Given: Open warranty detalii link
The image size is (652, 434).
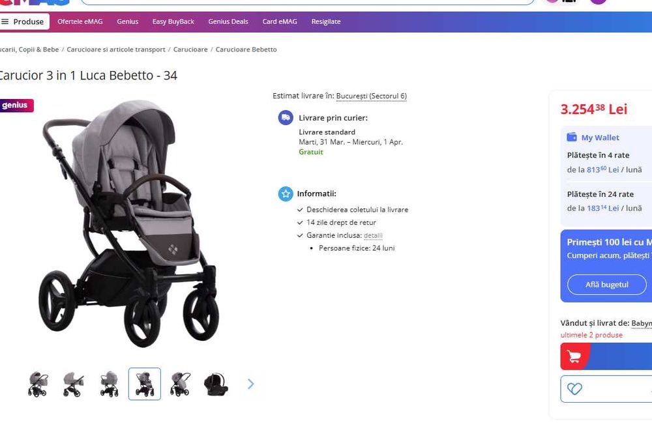Looking at the screenshot, I should (x=373, y=235).
